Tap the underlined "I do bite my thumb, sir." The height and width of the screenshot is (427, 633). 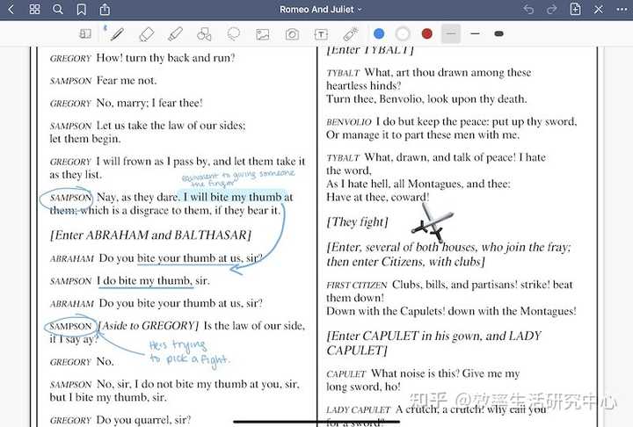click(x=153, y=281)
